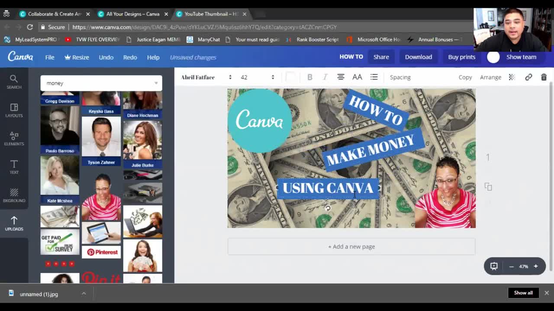
Task: Open the Spacing options
Action: tap(400, 77)
